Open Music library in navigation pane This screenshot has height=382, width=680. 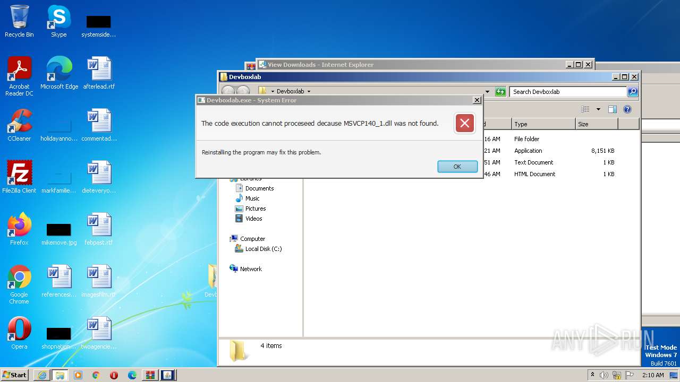247,198
